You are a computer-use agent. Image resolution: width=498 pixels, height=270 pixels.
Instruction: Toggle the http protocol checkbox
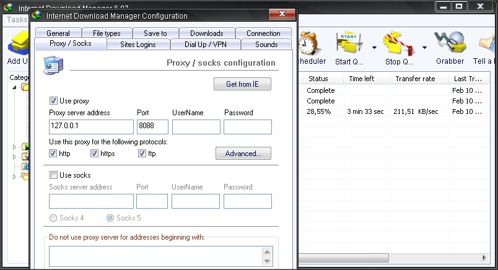coord(53,154)
